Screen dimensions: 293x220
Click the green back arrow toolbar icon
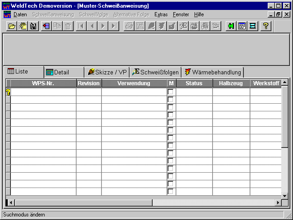click(x=231, y=26)
